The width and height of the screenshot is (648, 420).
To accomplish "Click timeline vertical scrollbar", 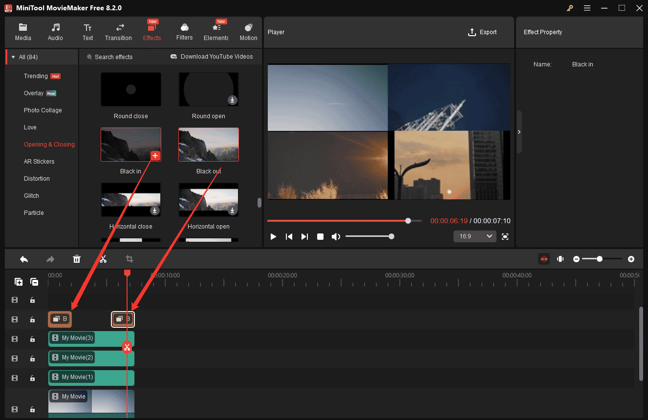I will tap(641, 343).
